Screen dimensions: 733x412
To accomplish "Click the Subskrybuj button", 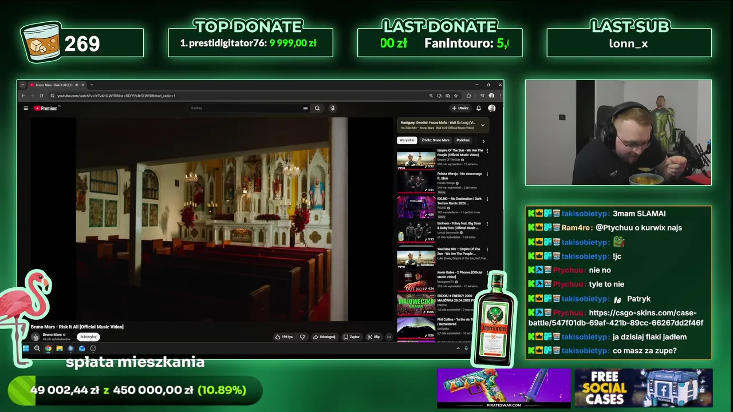I will tap(88, 336).
